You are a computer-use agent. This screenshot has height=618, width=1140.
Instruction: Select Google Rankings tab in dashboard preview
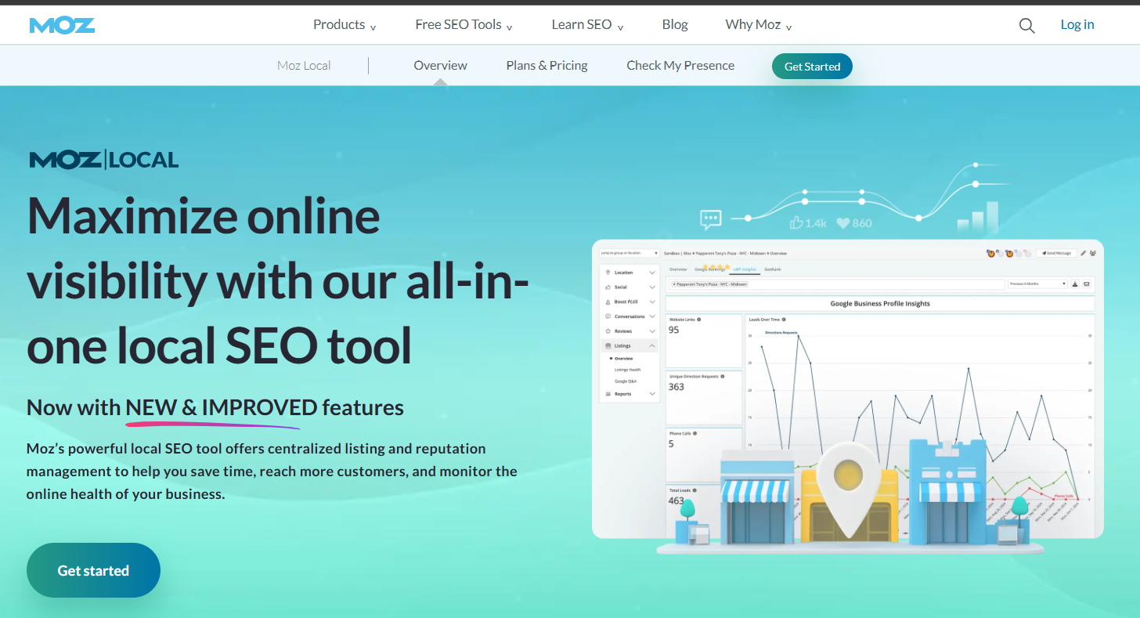click(709, 269)
